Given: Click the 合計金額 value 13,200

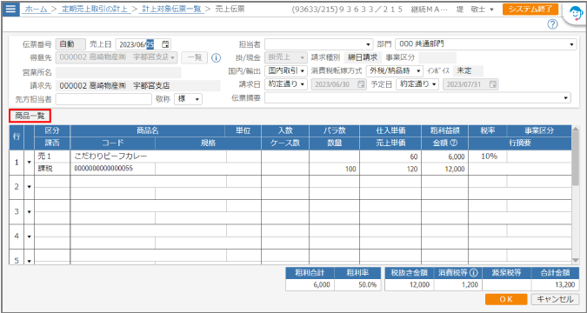Looking at the screenshot, I should pyautogui.click(x=555, y=284).
